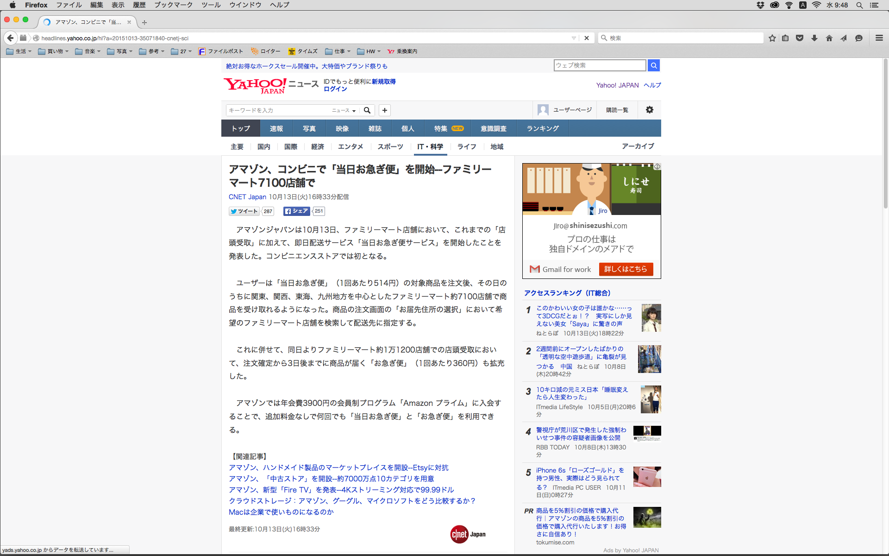Switch to the ランキング news tab

pyautogui.click(x=543, y=128)
